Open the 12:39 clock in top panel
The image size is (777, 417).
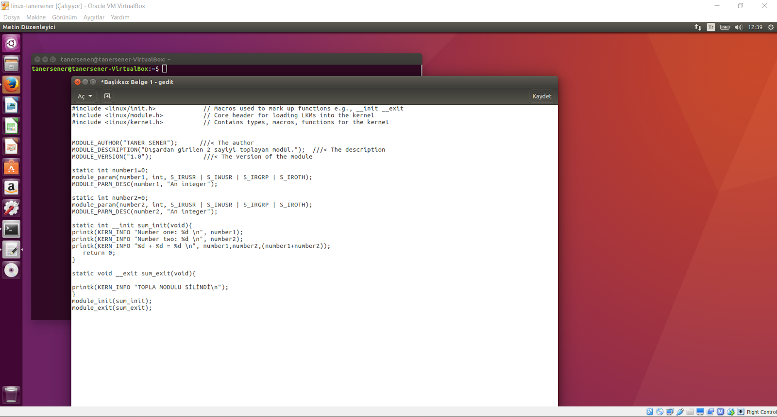point(755,27)
